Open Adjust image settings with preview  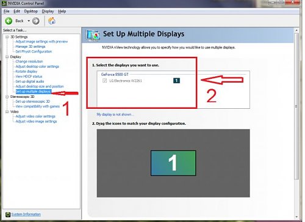(x=41, y=42)
